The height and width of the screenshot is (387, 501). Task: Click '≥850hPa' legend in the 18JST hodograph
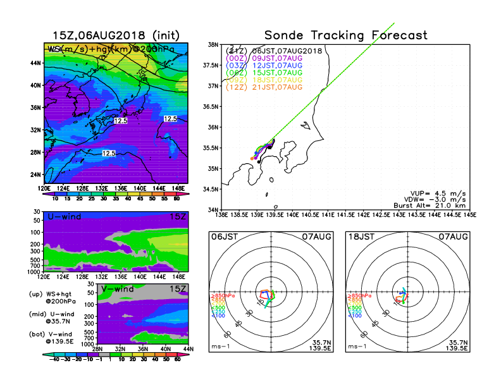(x=359, y=296)
